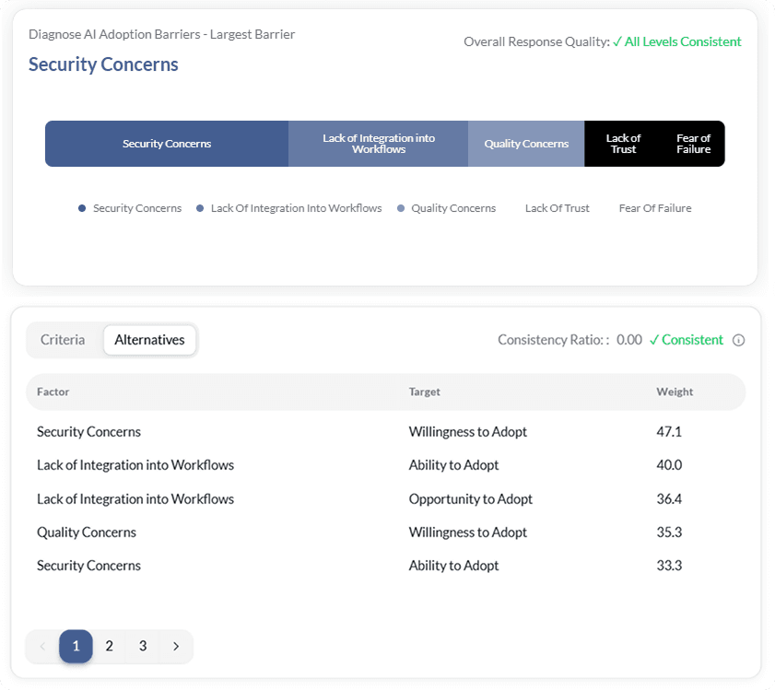Click Diagnose AI Adoption Barriers title text
Screen dimensions: 775x690
[x=161, y=34]
